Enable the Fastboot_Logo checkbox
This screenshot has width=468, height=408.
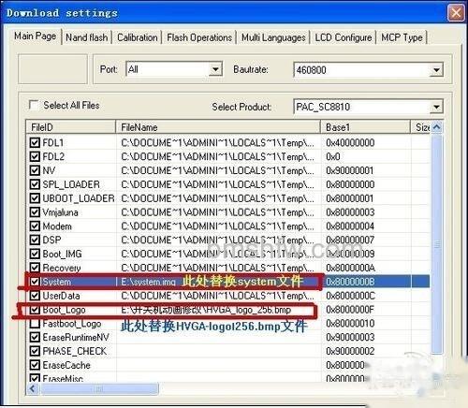coord(35,324)
